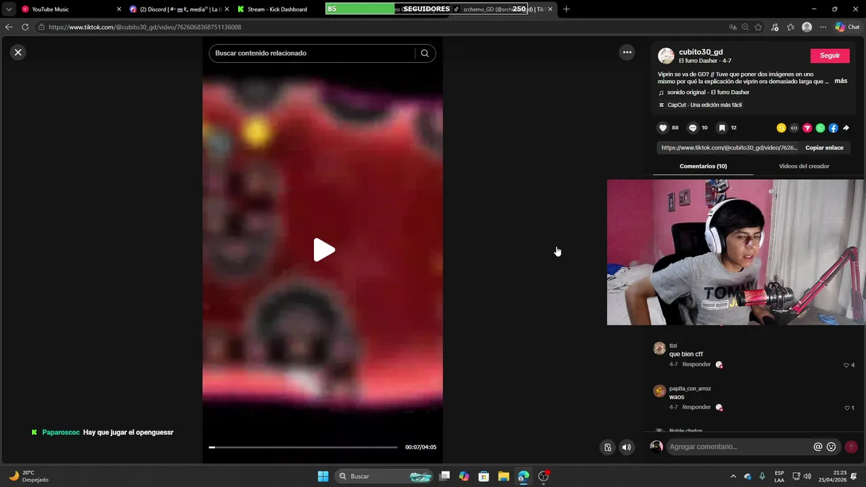Switch to the Discord browser tab

coord(179,9)
